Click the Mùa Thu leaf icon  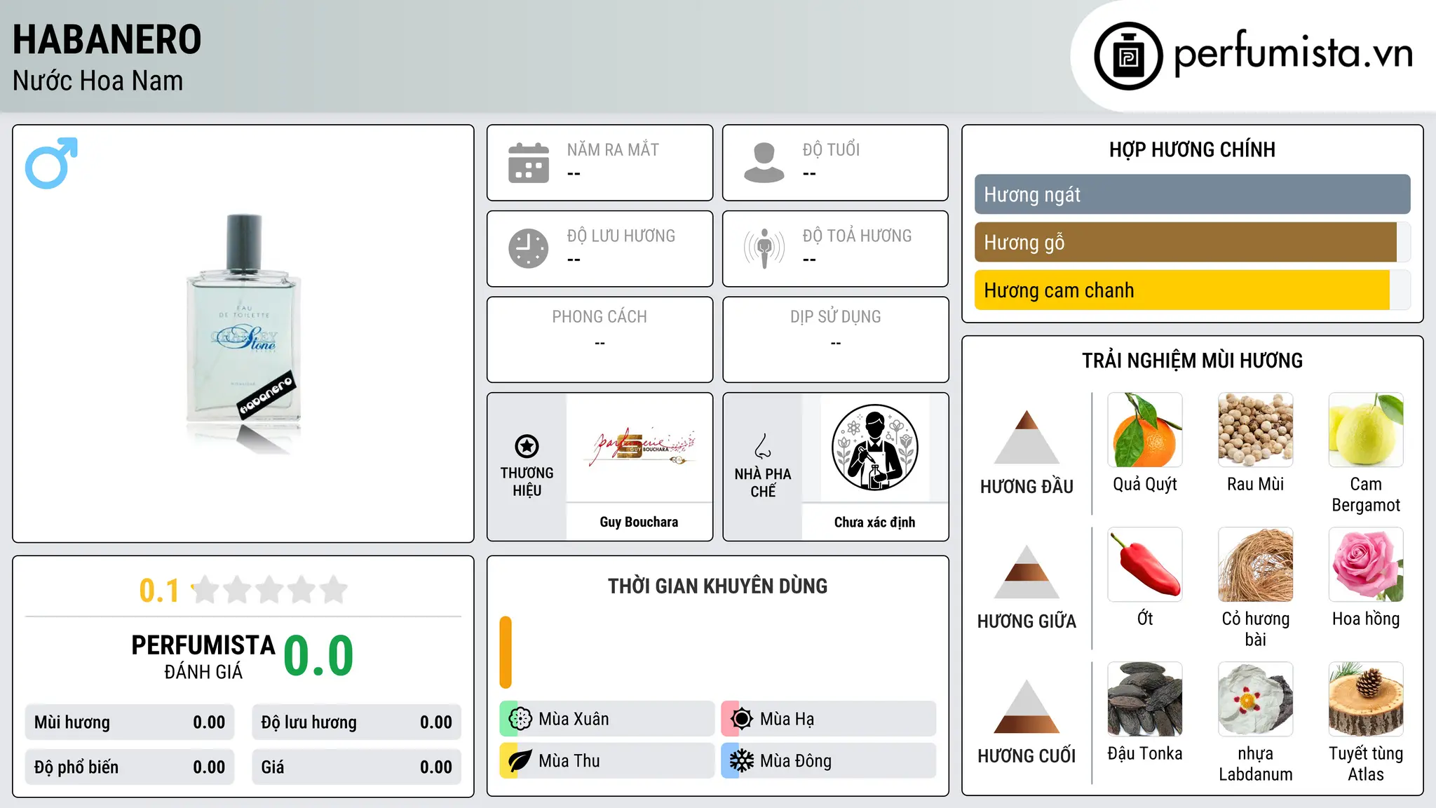[x=520, y=761]
